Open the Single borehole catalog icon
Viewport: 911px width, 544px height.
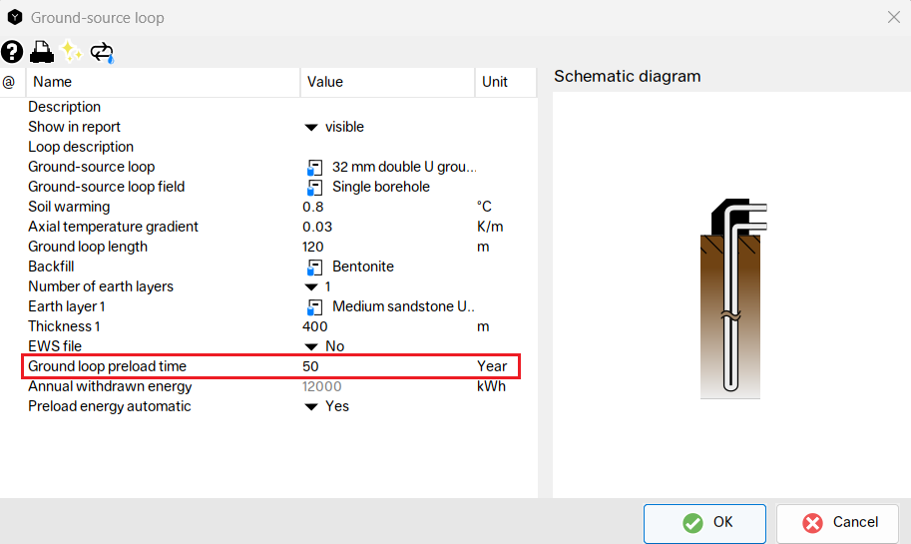coord(315,187)
